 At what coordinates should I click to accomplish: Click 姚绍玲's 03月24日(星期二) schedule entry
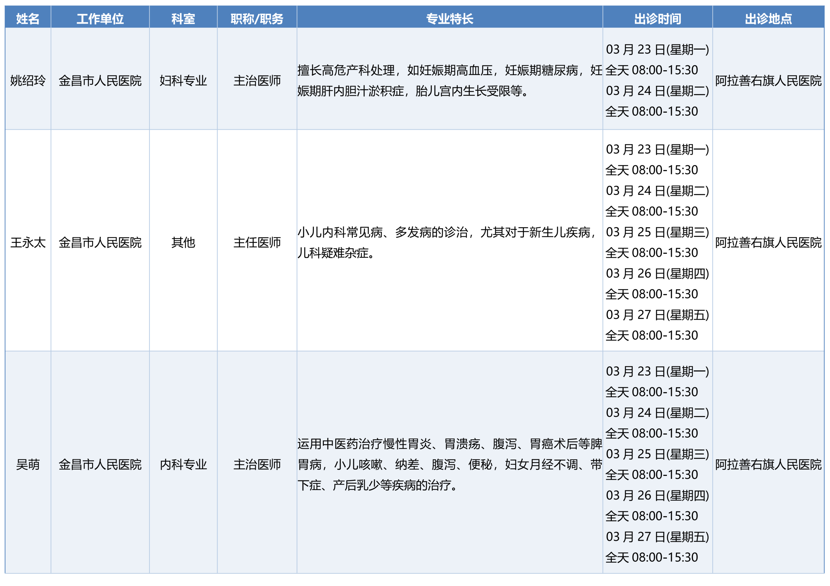pos(657,91)
